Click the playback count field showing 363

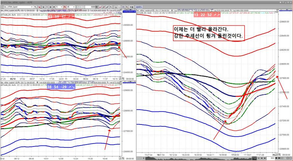point(271,158)
